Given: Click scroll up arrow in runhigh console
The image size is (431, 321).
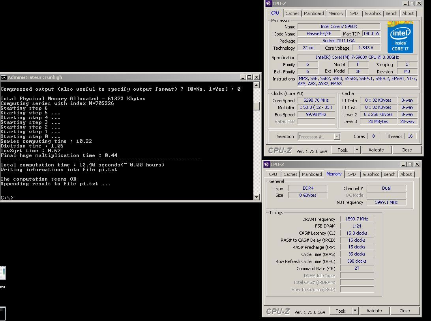Looking at the screenshot, I should click(257, 85).
